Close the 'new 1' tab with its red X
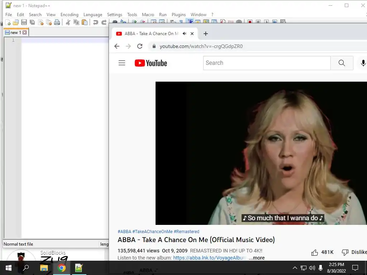The width and height of the screenshot is (367, 275). (25, 33)
